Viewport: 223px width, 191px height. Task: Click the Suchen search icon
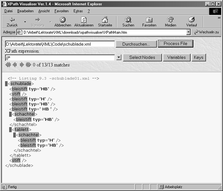tap(128, 20)
